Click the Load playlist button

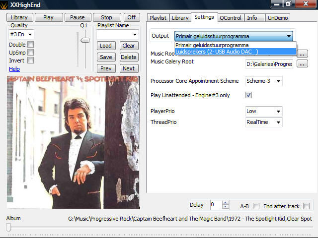[106, 46]
